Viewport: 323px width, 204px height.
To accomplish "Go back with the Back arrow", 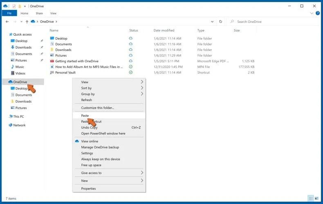I will click(x=7, y=21).
